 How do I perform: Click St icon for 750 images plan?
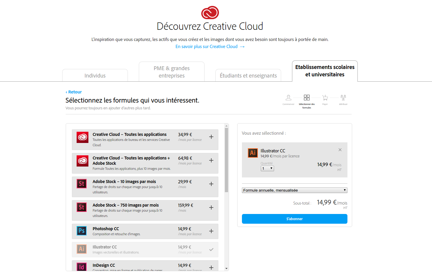pos(82,207)
